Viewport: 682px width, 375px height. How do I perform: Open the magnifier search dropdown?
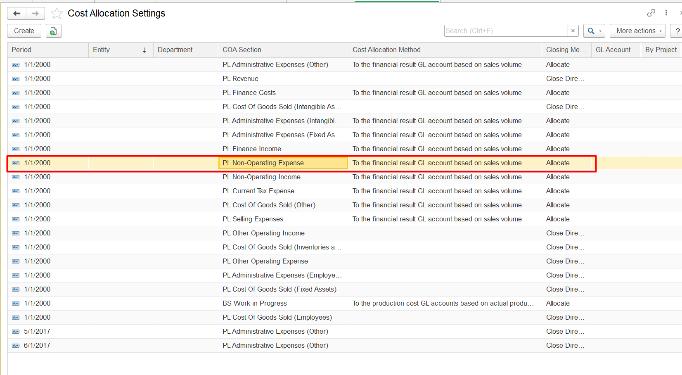click(594, 31)
